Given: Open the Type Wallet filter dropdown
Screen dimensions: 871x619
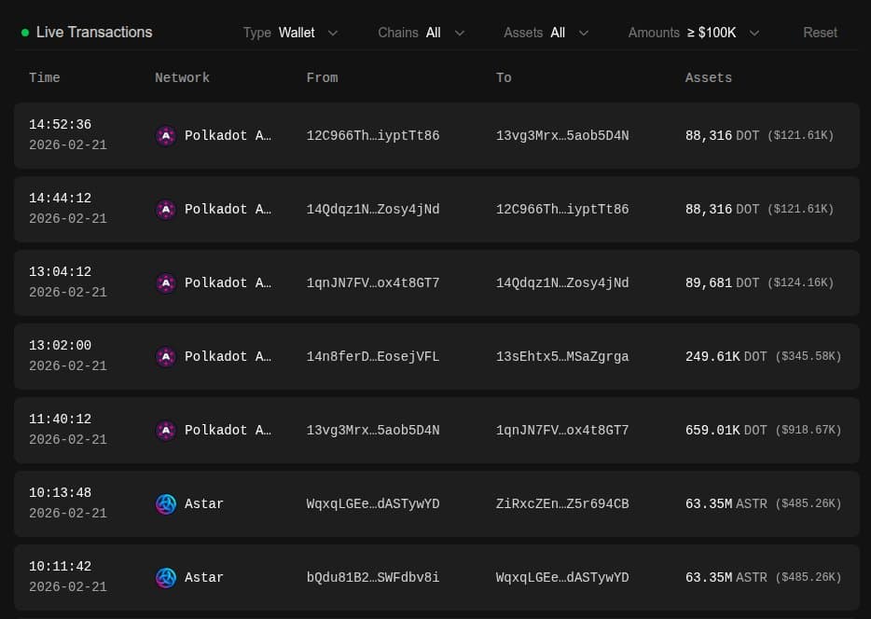Looking at the screenshot, I should click(x=290, y=33).
